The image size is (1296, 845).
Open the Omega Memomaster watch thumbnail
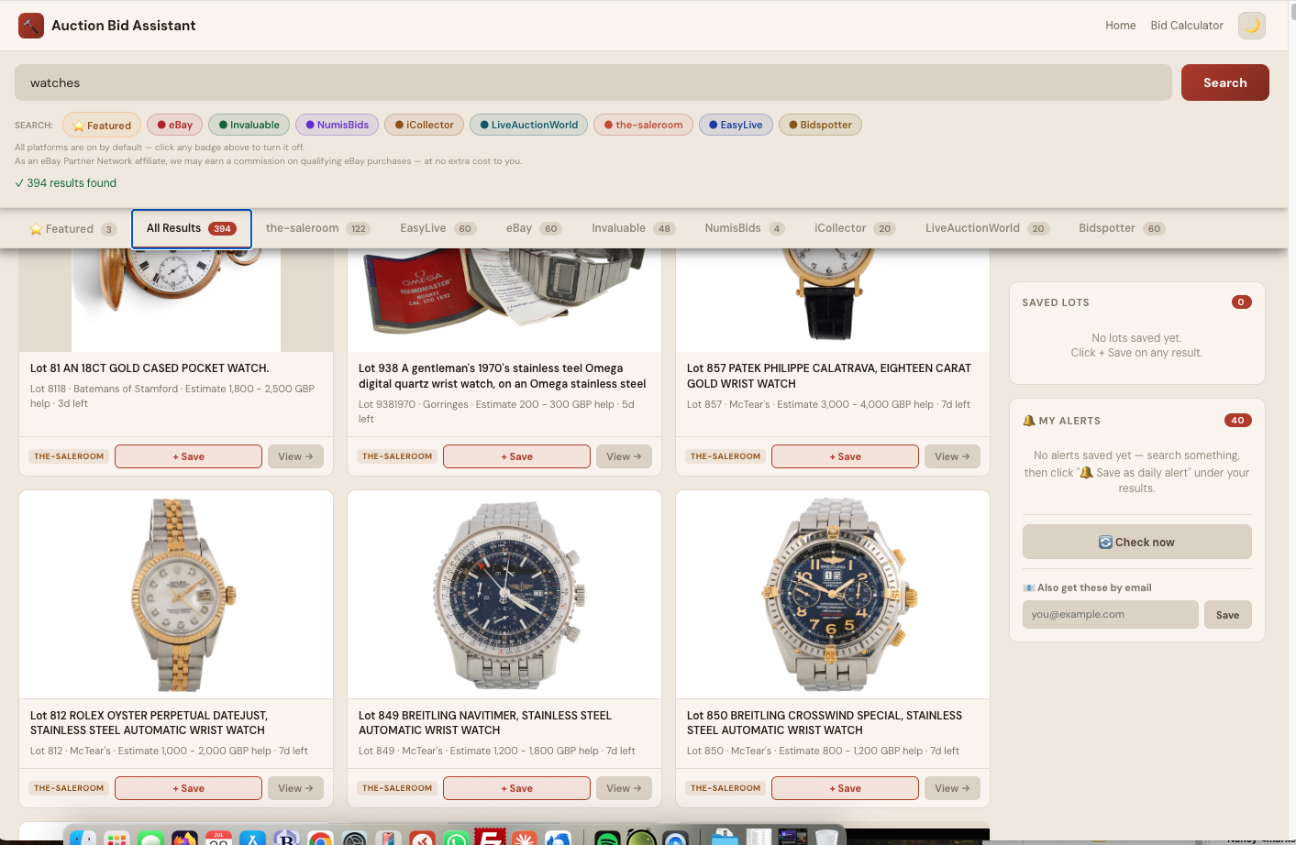click(x=504, y=300)
